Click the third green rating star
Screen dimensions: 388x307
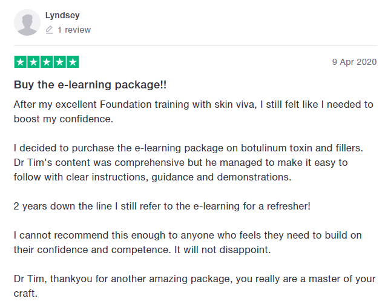point(47,62)
